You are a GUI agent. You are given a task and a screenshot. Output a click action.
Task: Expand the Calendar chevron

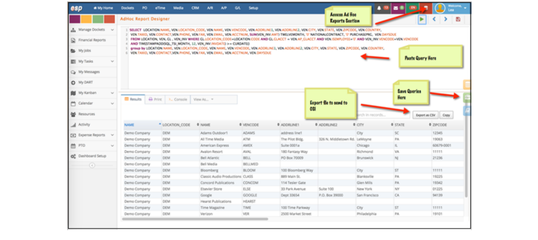[x=112, y=103]
